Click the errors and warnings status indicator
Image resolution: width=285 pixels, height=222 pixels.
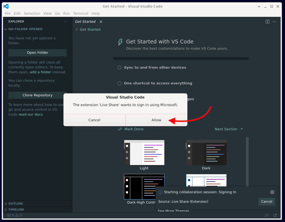click(15, 215)
